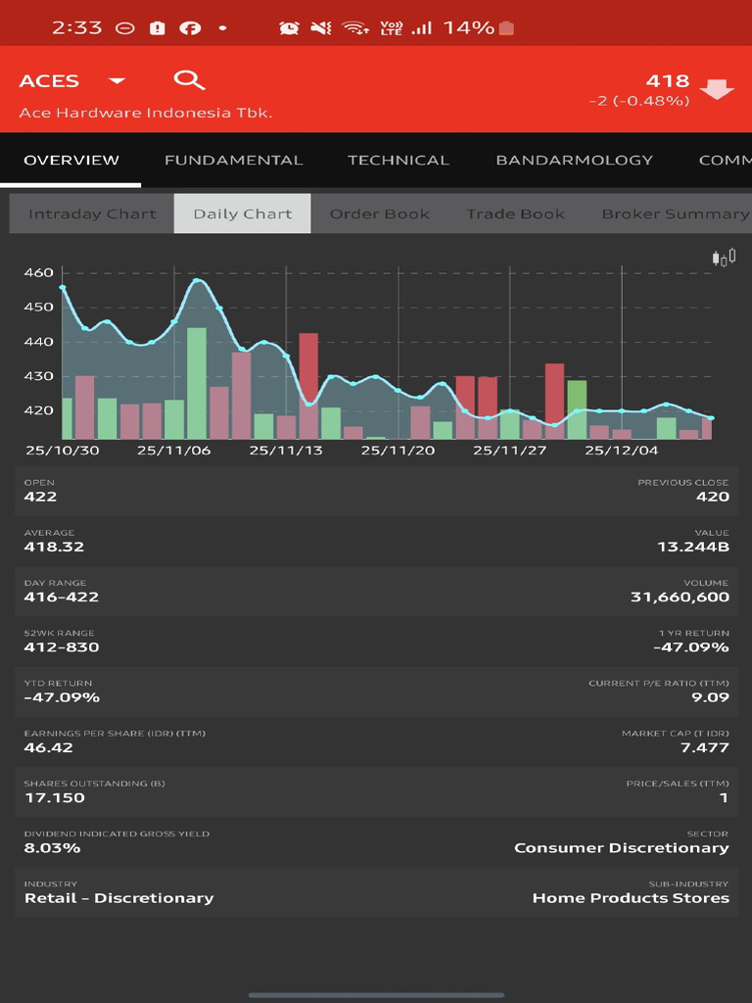Viewport: 752px width, 1003px height.
Task: Select the Intraday Chart sub-tab
Action: 92,214
